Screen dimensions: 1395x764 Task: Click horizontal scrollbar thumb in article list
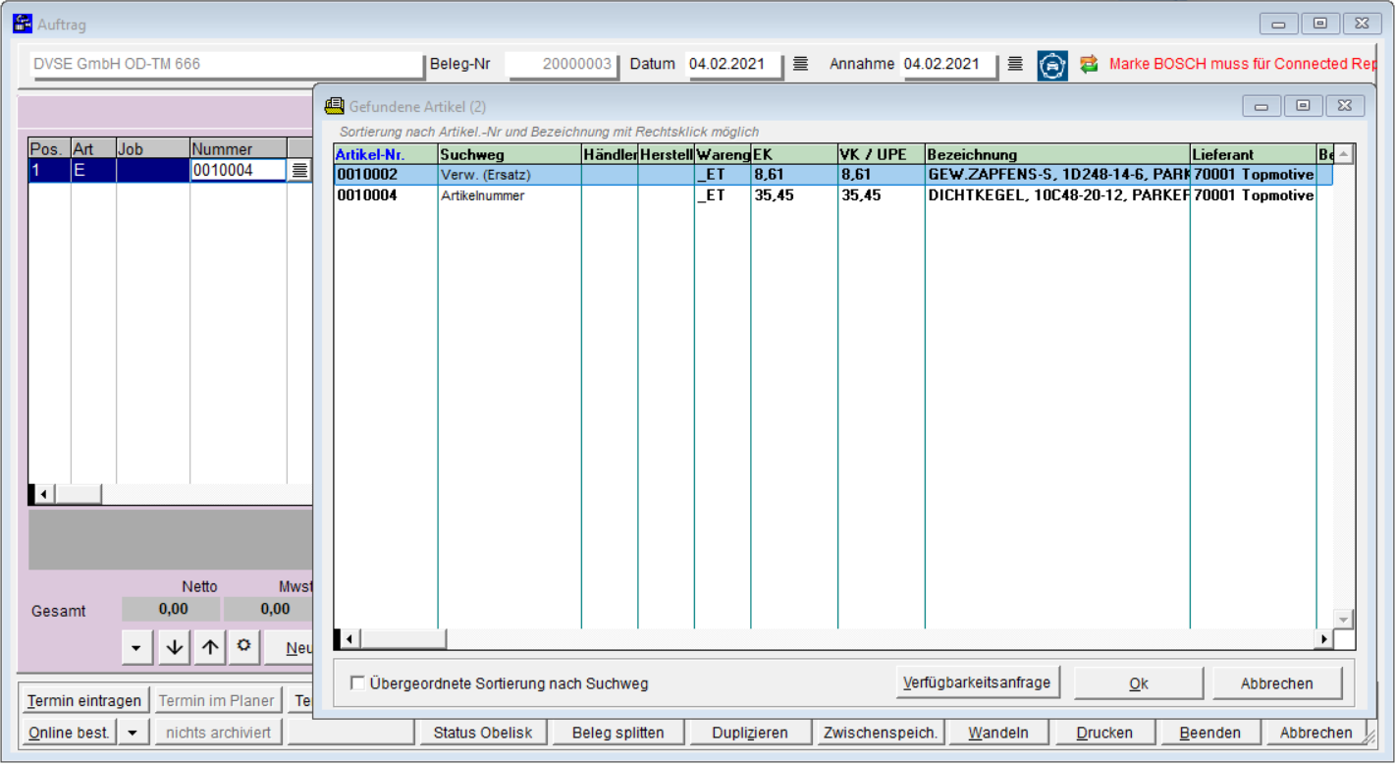[x=402, y=639]
